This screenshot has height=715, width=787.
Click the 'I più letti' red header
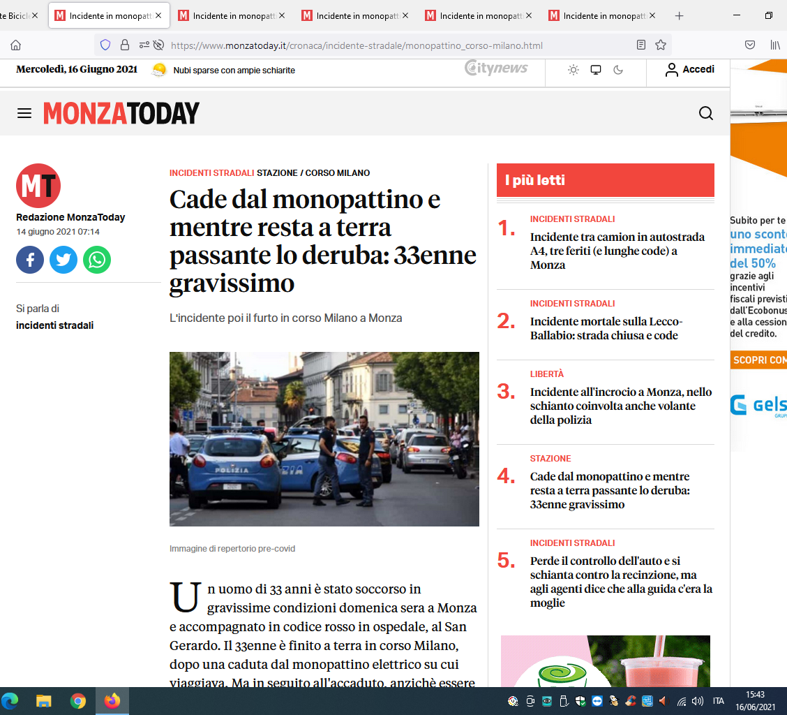pos(606,180)
